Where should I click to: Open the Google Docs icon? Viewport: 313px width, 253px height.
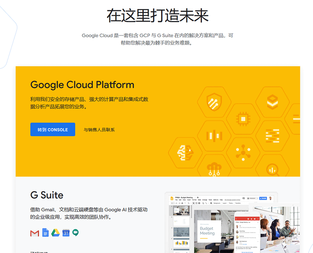pos(45,233)
